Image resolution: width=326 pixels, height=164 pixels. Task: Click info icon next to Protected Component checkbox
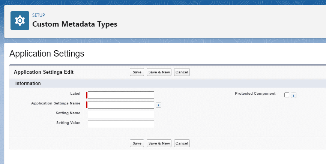293,95
